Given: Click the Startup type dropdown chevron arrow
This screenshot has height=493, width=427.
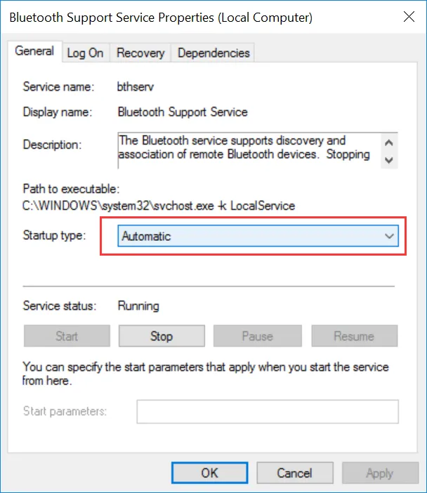Looking at the screenshot, I should click(390, 237).
